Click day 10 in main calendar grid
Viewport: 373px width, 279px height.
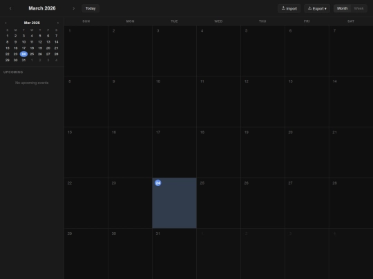click(174, 101)
